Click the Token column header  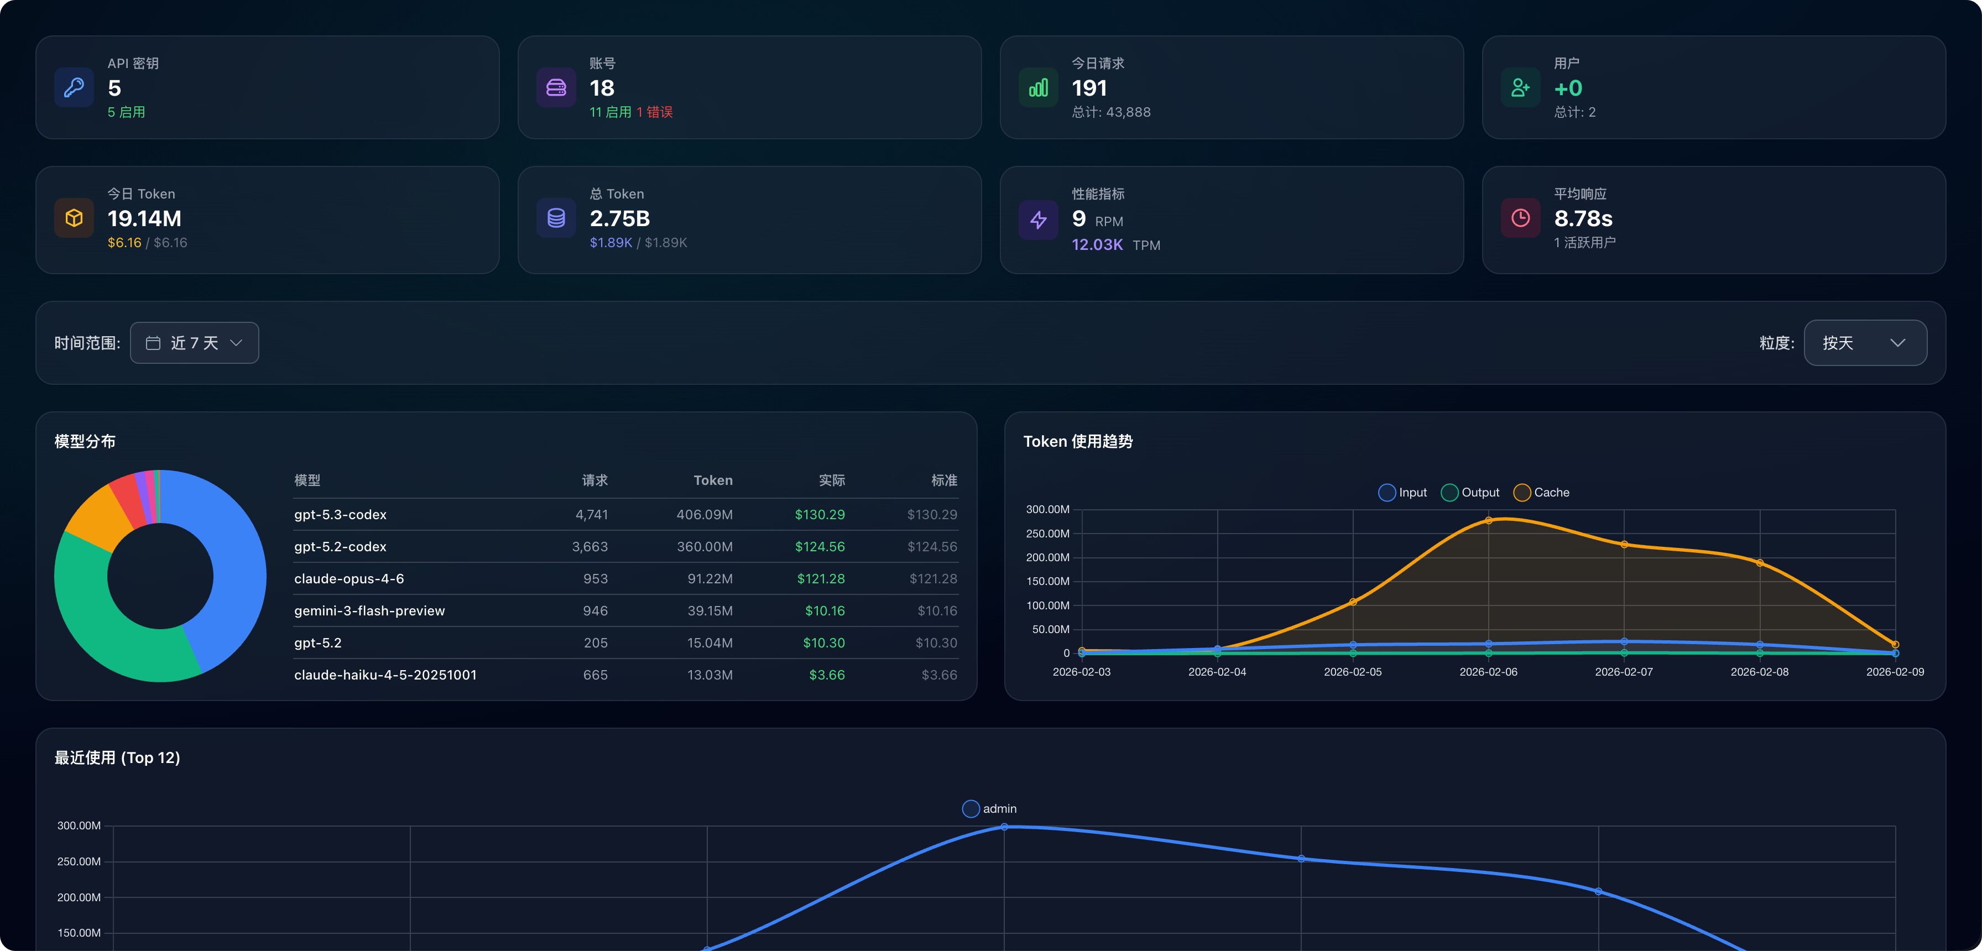tap(712, 480)
